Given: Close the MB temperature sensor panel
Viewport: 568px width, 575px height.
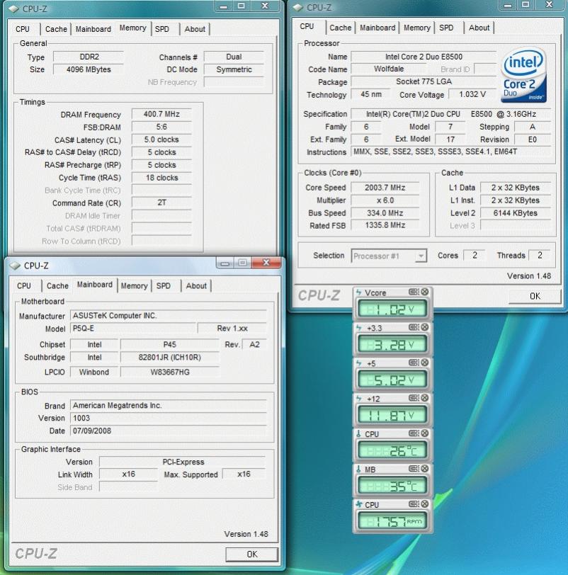Looking at the screenshot, I should pos(425,469).
